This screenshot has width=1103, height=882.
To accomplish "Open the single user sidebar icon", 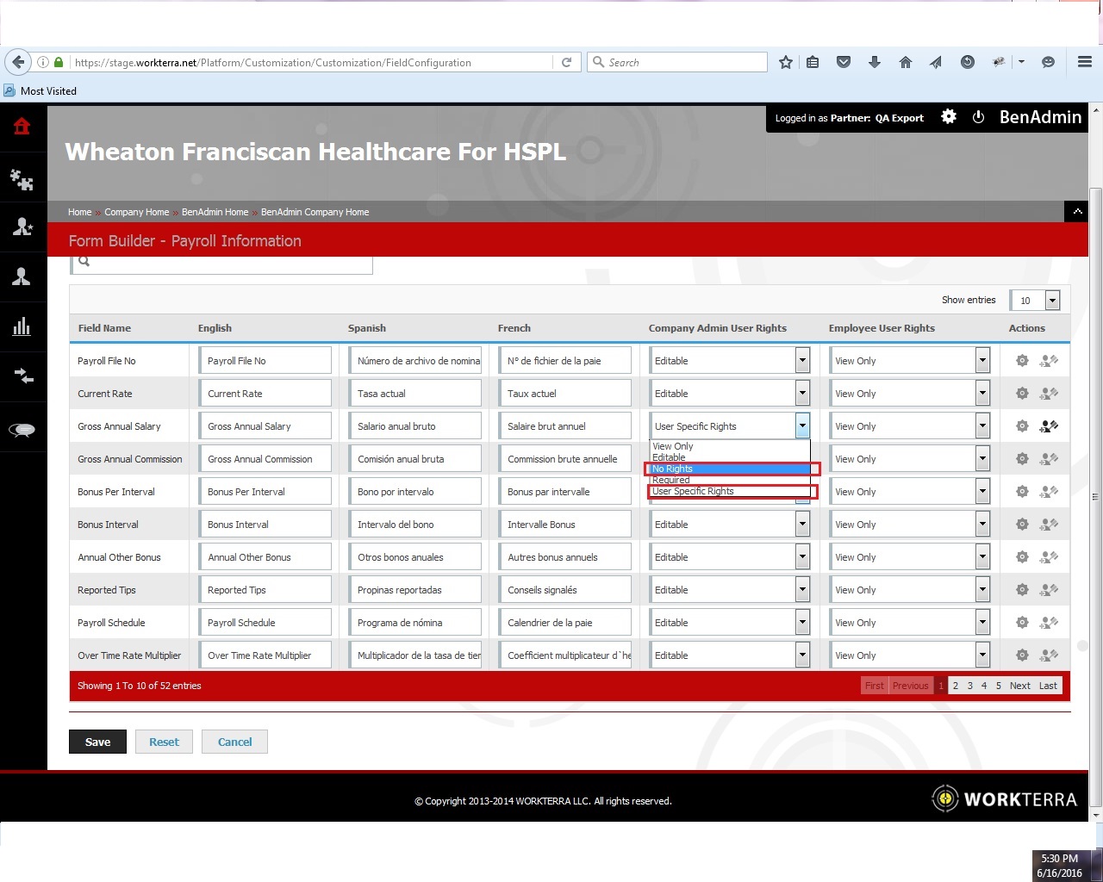I will (22, 276).
